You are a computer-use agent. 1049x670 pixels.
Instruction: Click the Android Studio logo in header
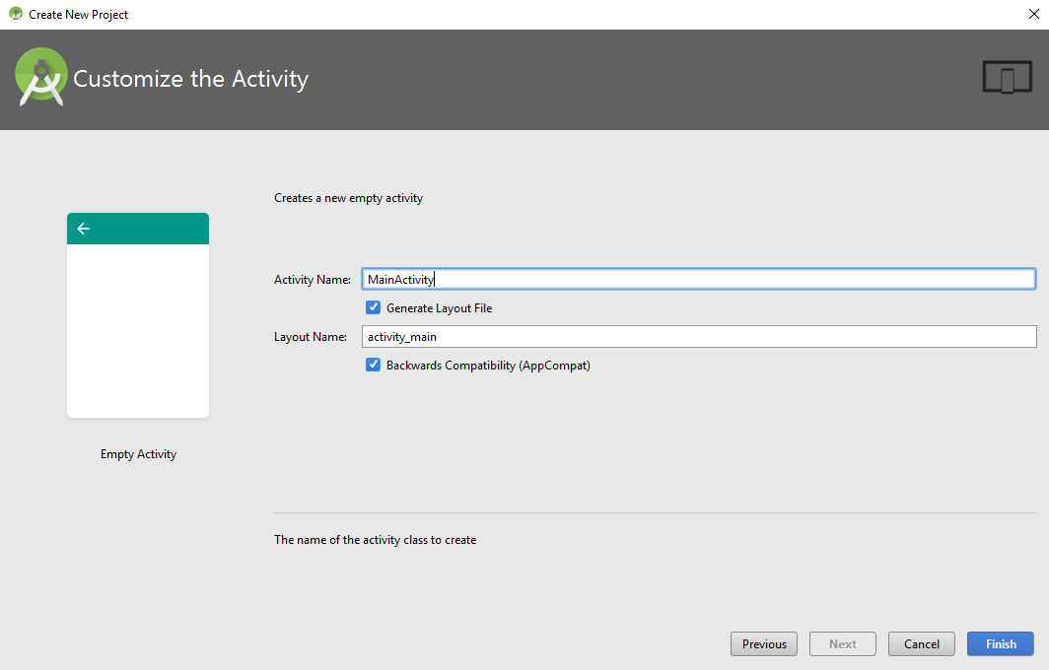coord(40,79)
